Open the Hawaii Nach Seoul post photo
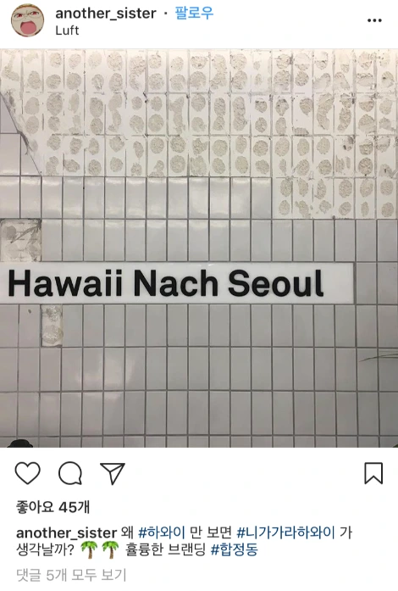Image resolution: width=398 pixels, height=591 pixels. (199, 248)
